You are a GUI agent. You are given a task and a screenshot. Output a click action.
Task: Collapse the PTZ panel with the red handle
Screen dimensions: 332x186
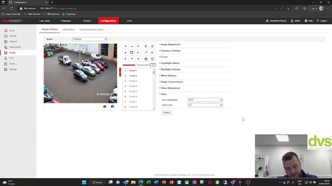click(x=120, y=72)
